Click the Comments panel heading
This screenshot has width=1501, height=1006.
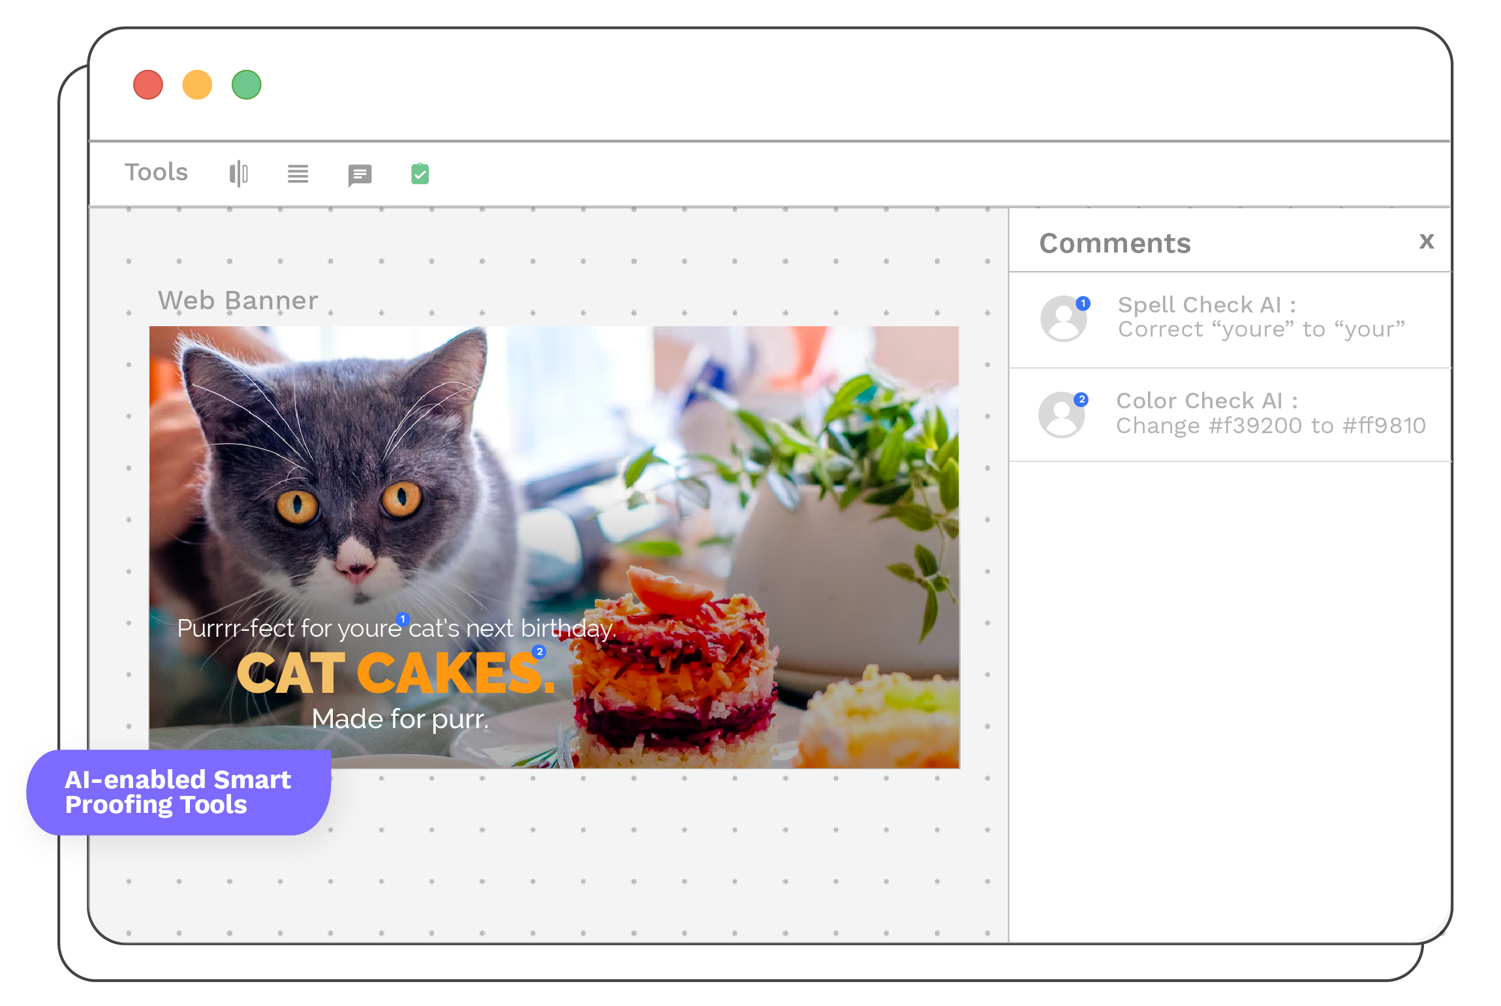click(x=1115, y=243)
